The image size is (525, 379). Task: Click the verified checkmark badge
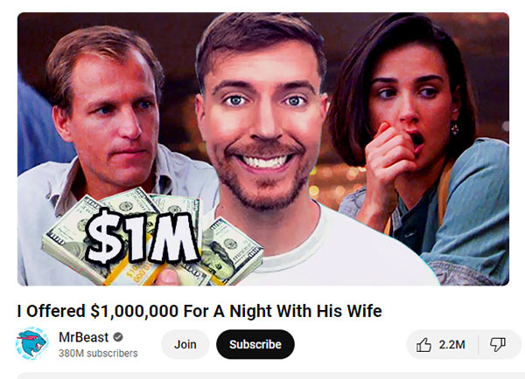tap(118, 337)
